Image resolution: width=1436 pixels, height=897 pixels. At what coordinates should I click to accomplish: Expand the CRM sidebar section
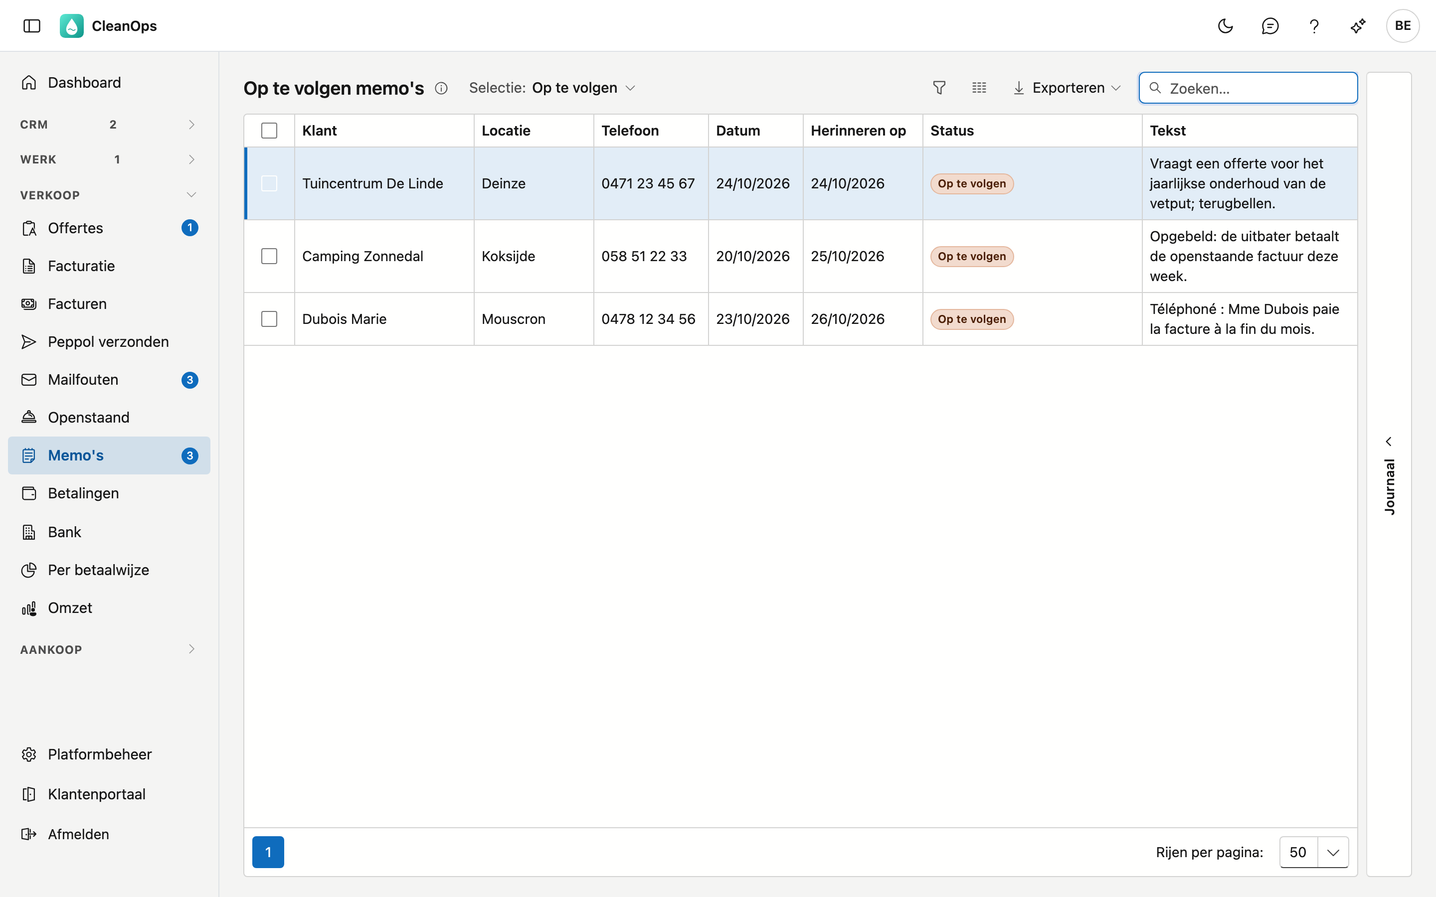[109, 124]
